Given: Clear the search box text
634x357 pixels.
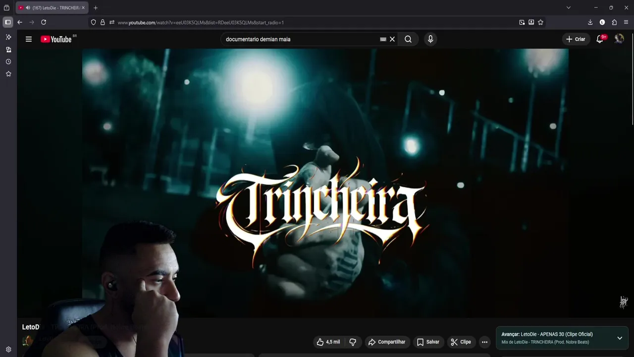Looking at the screenshot, I should coord(392,39).
